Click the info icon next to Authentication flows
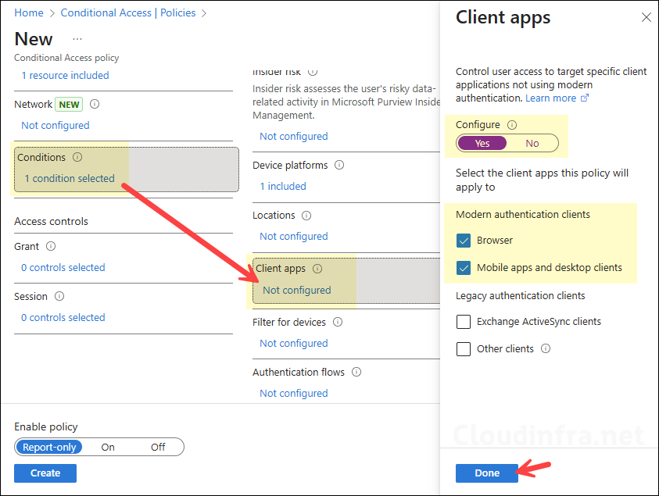Screen dimensions: 659x496 356,372
